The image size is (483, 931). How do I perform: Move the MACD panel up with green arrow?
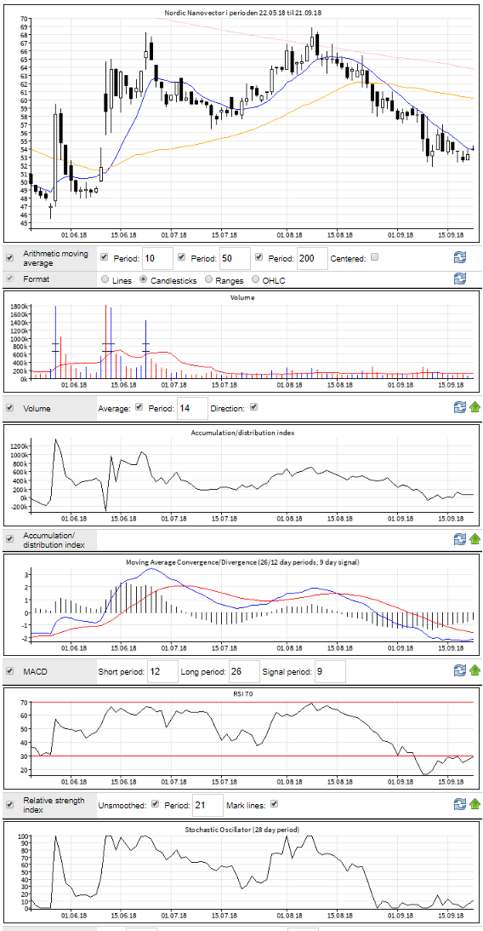[474, 670]
